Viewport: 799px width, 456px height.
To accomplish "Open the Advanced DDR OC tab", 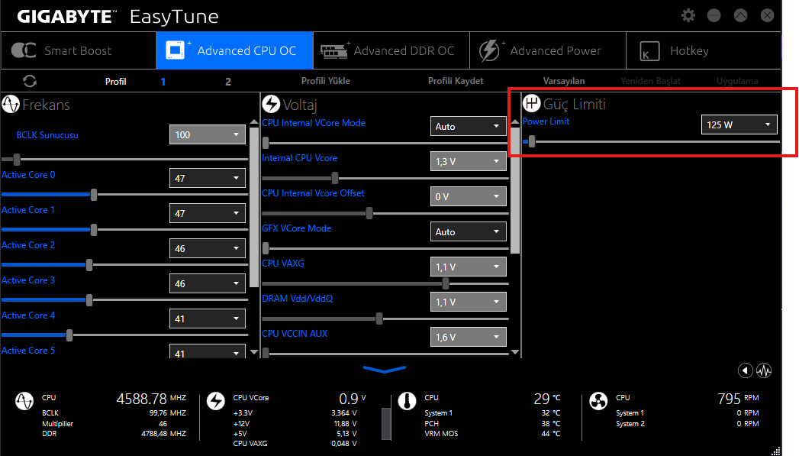I will click(391, 50).
